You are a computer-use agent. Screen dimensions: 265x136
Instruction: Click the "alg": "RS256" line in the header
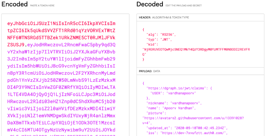coord(160,34)
